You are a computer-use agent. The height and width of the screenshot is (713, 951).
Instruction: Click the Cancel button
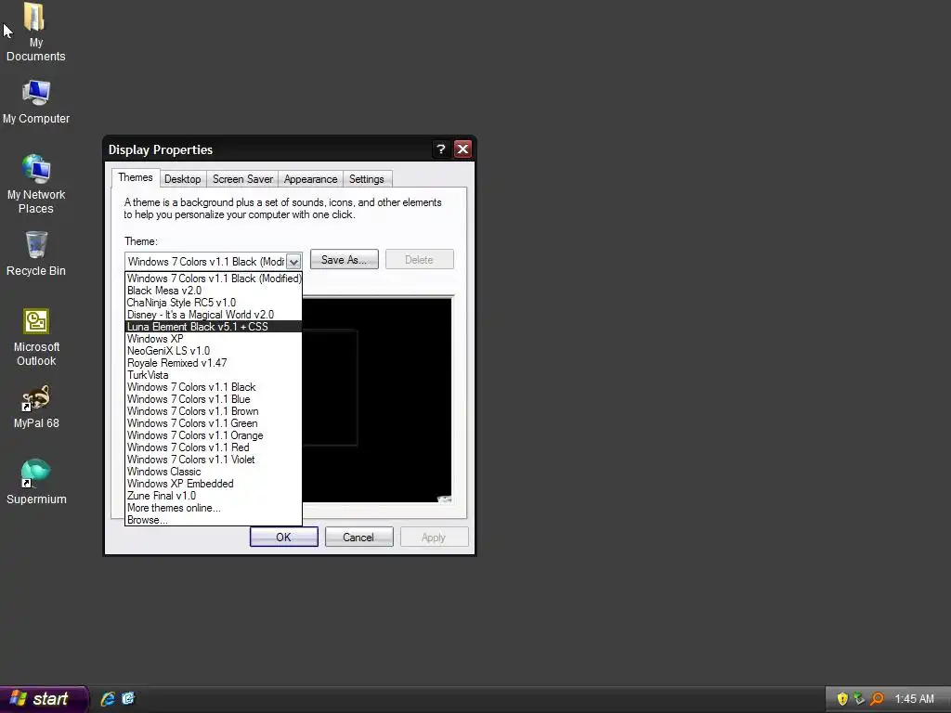pyautogui.click(x=358, y=538)
